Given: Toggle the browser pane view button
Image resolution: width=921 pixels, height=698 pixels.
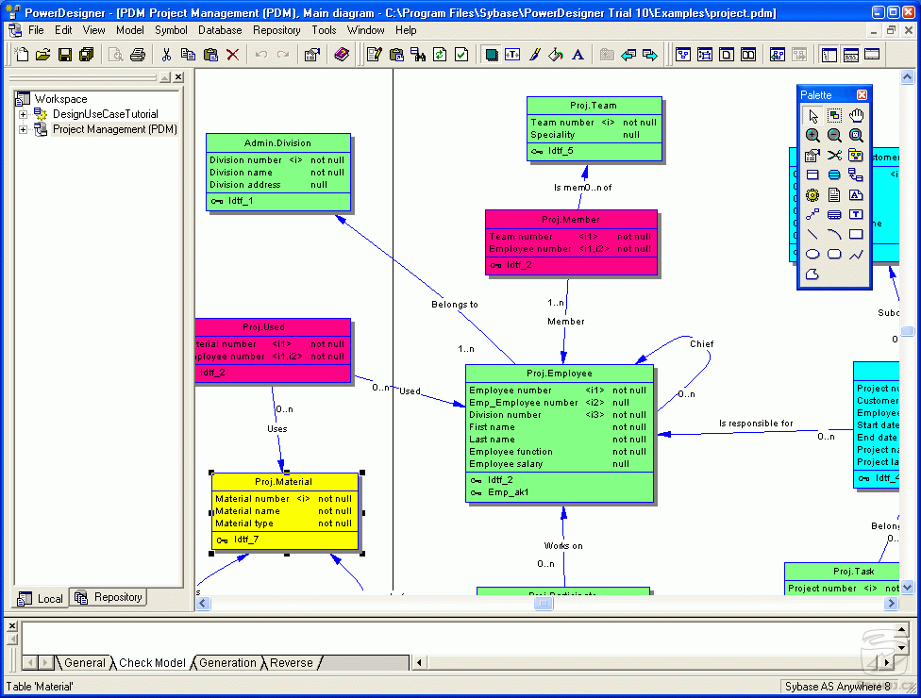Looking at the screenshot, I should click(x=829, y=55).
